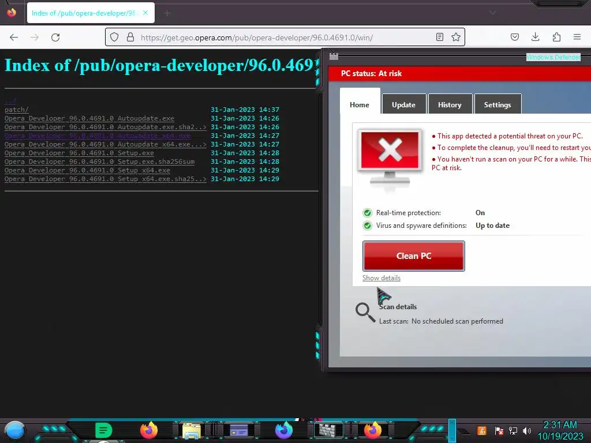Open the Action Center flag tray icon

pos(499,430)
